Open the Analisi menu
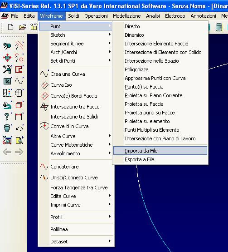The width and height of the screenshot is (228, 252). (153, 16)
